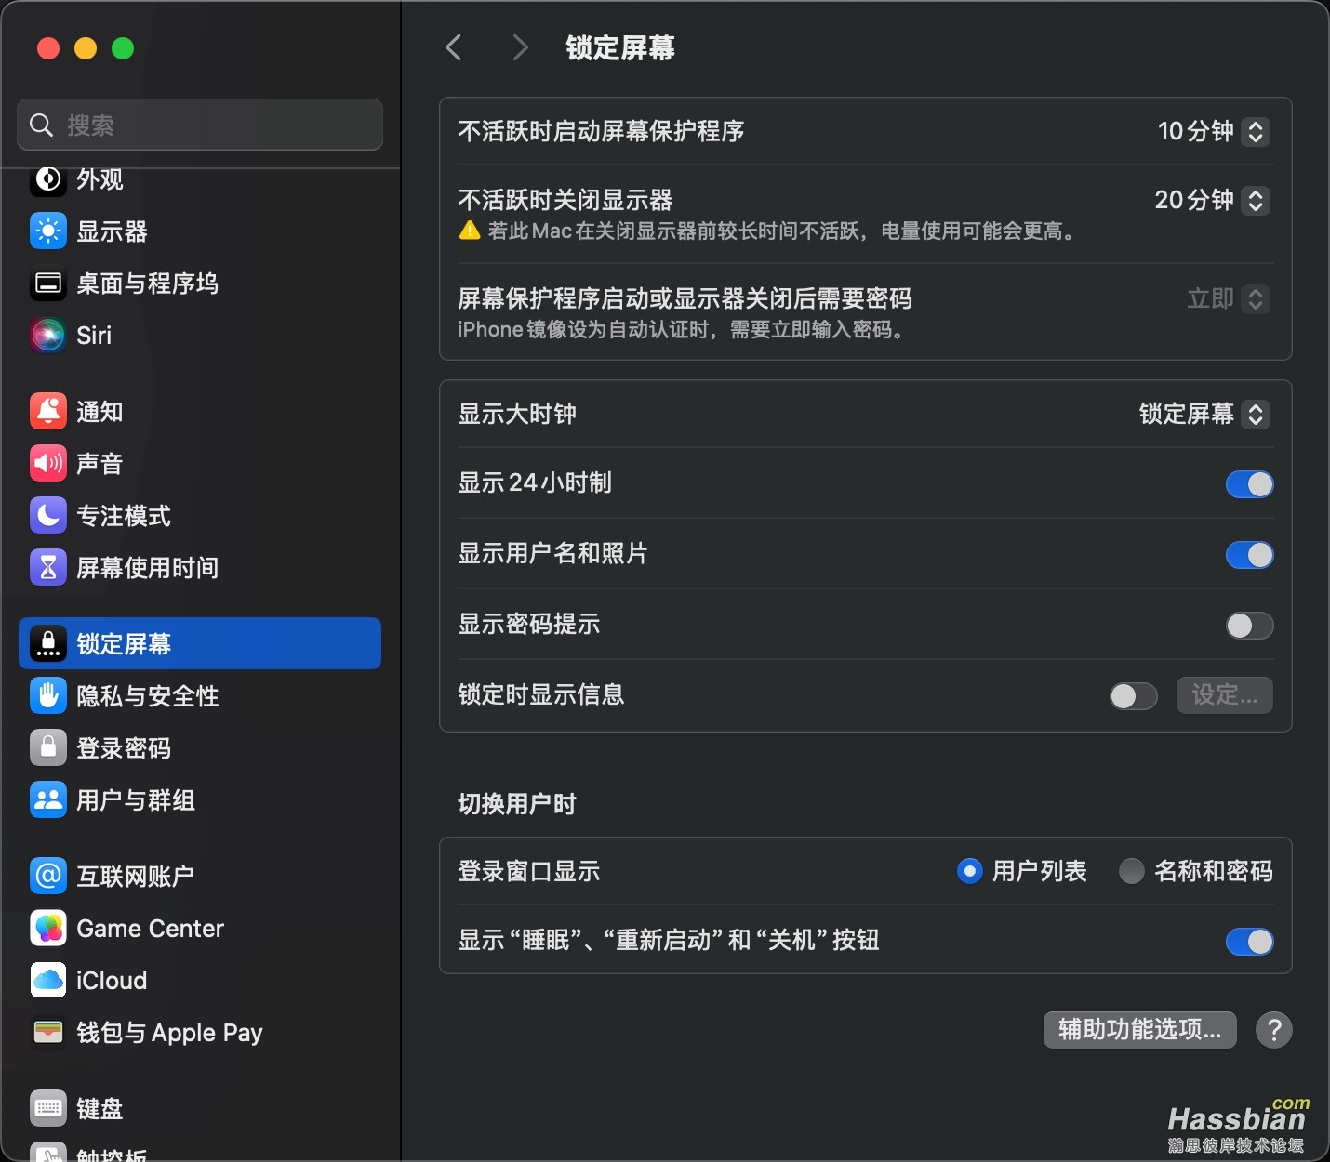Screen dimensions: 1330x1162
Task: Toggle 显示24小时制 switch
Action: point(1249,484)
